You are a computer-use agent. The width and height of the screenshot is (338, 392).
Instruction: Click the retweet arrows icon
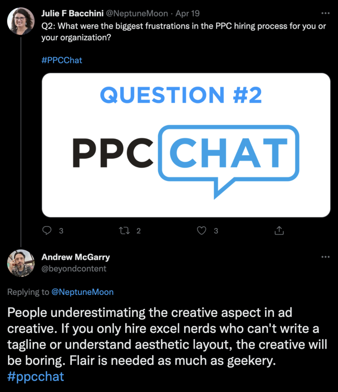click(125, 231)
